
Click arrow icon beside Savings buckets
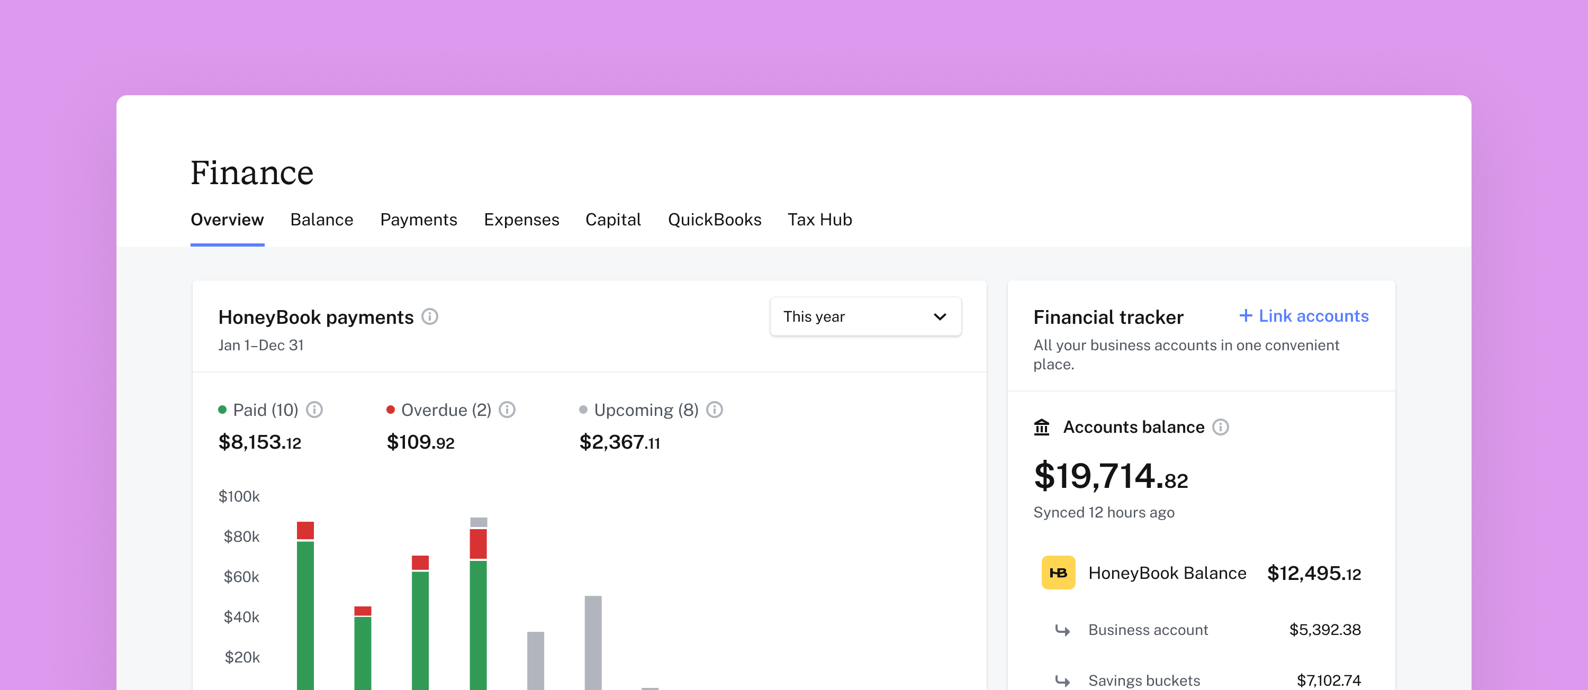click(x=1062, y=680)
